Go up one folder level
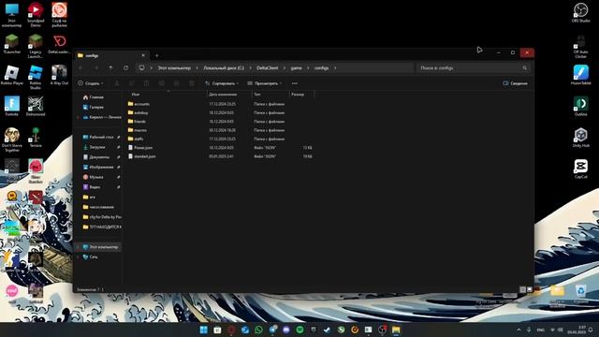This screenshot has height=337, width=599. coord(110,68)
